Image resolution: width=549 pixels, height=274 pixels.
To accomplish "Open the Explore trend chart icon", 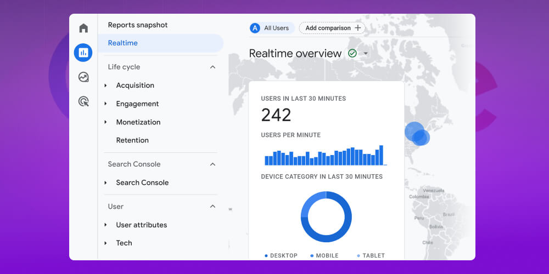I will tap(83, 77).
